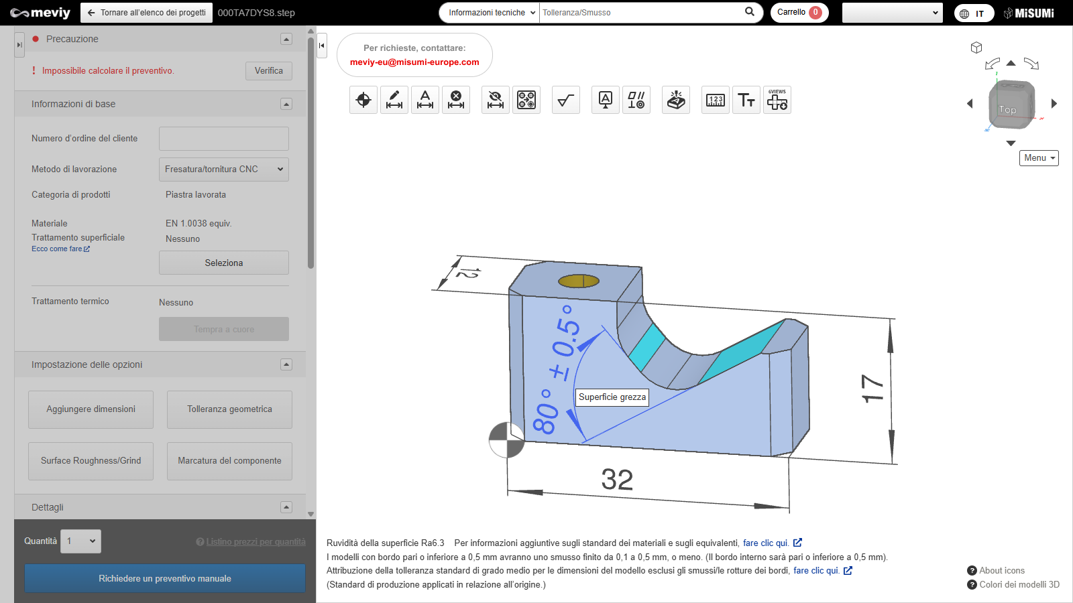Click the Tolleranza/Smusso search field
1073x603 pixels.
640,13
